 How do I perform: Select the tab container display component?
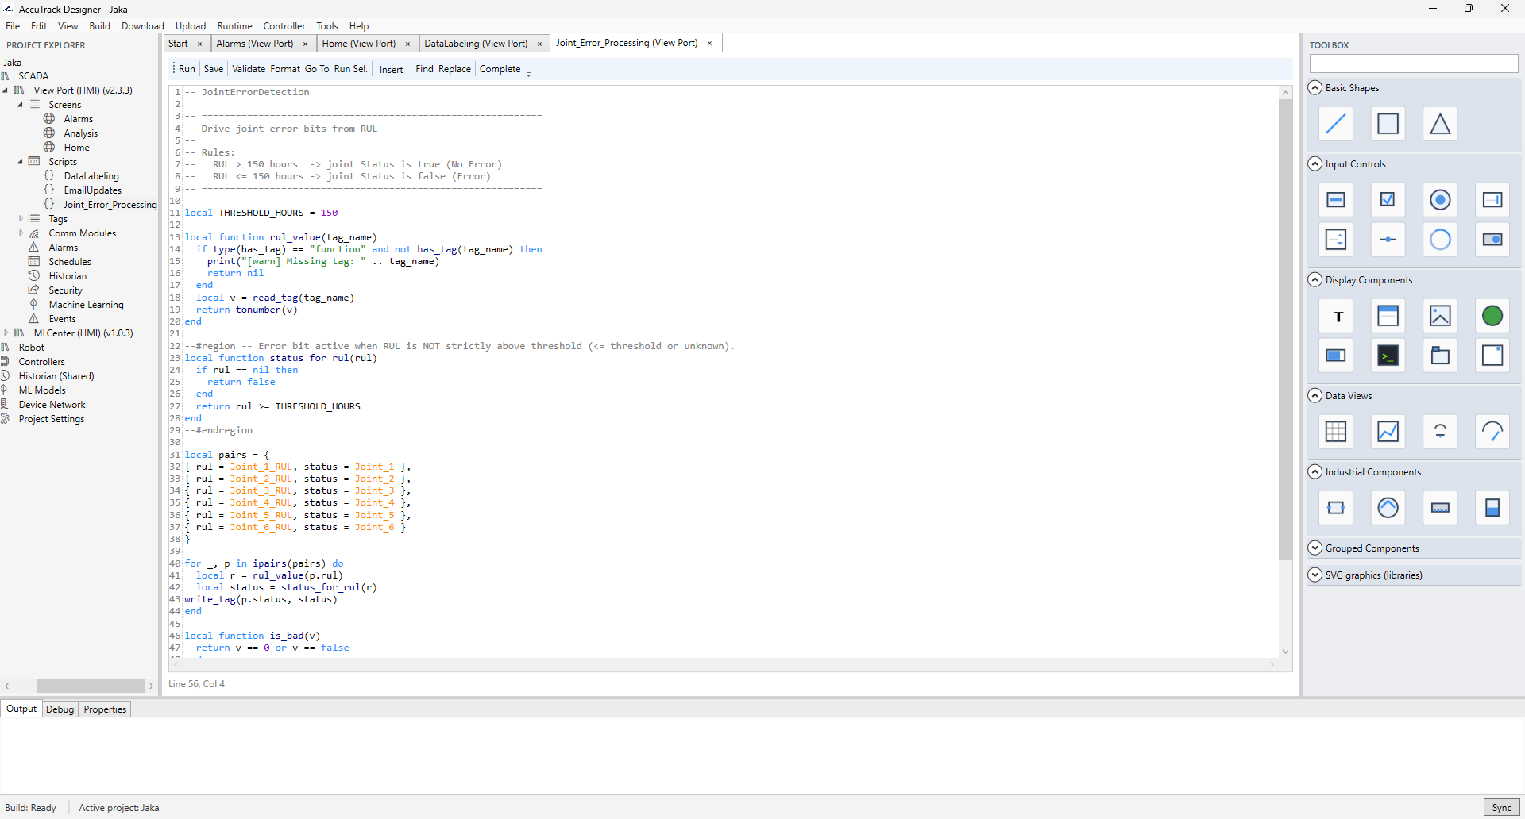1441,356
